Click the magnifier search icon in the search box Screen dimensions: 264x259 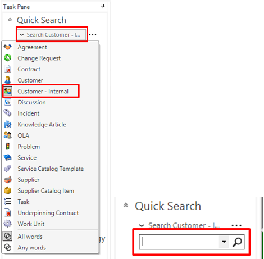(237, 242)
